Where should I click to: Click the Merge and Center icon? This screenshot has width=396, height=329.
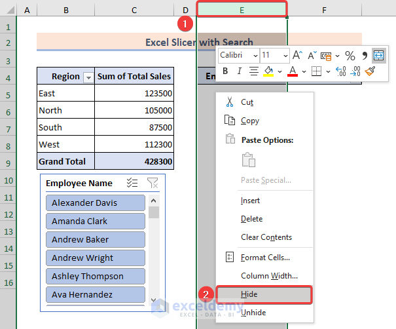378,56
